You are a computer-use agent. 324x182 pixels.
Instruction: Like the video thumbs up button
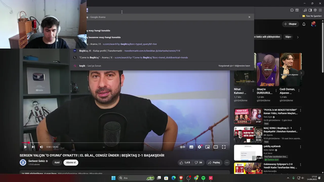tap(185, 163)
